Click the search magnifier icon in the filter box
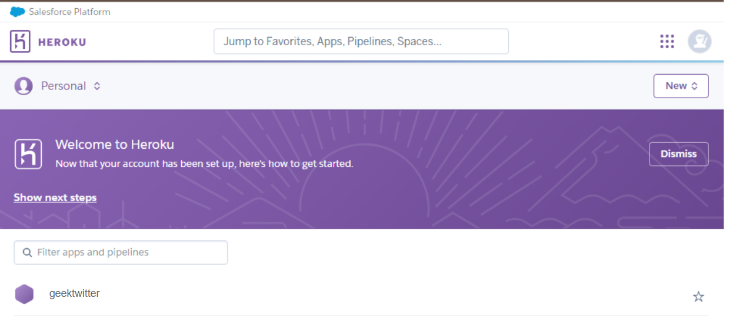 (x=27, y=253)
